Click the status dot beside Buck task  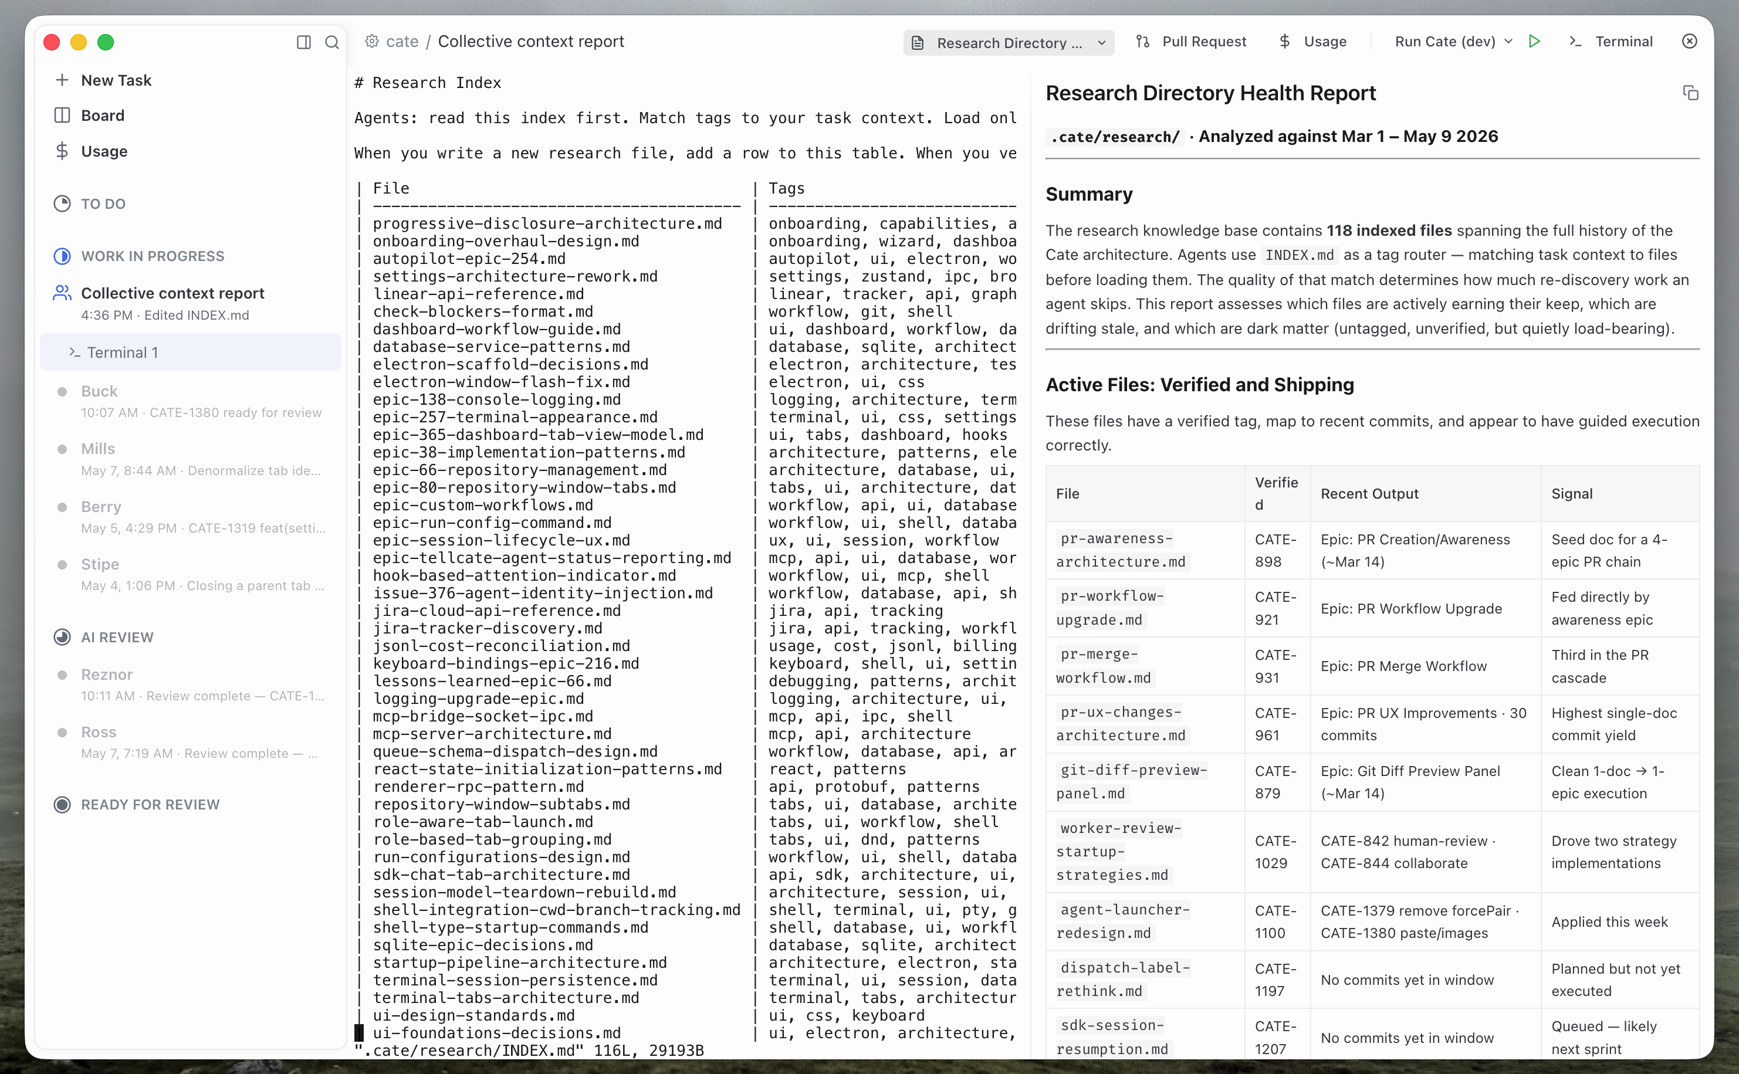62,391
